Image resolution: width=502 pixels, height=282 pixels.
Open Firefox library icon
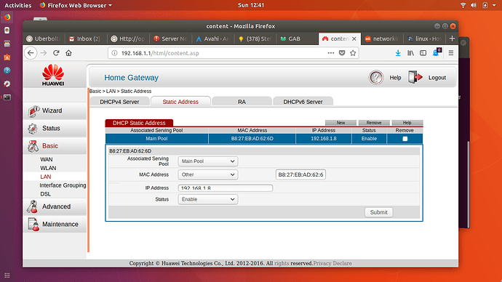tap(410, 53)
